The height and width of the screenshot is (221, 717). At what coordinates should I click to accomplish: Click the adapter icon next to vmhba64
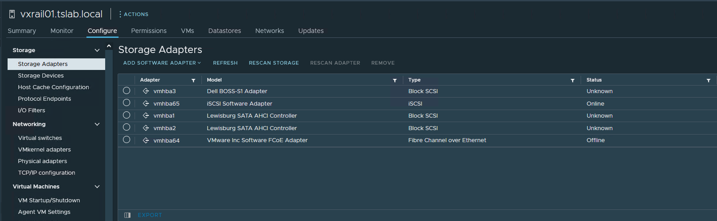(x=146, y=140)
